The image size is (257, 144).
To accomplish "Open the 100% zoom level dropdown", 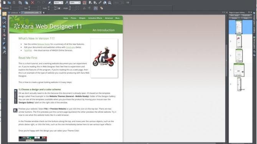I will click(75, 3).
